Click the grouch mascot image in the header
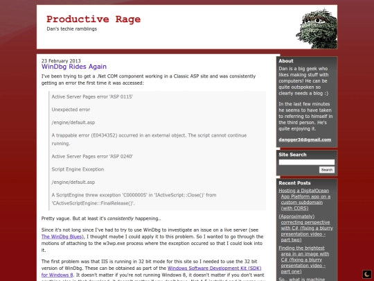 point(317,28)
